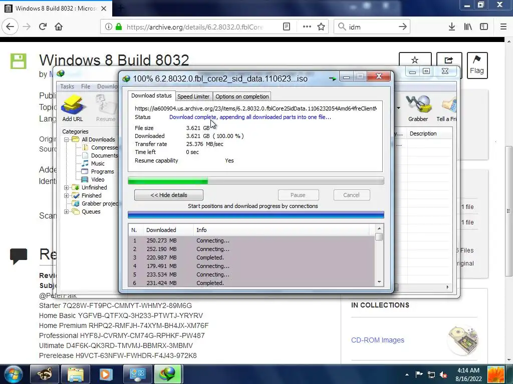Click the green download progress bar
Image resolution: width=513 pixels, height=384 pixels.
(256, 180)
